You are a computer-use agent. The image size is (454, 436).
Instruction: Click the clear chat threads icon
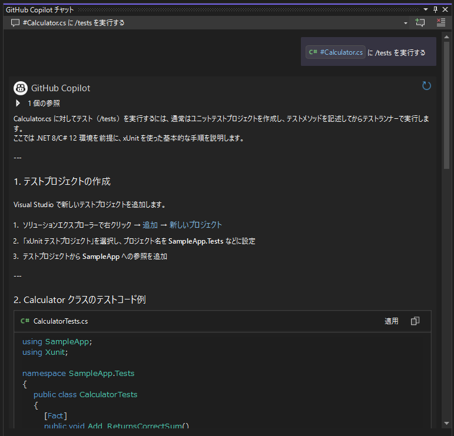[x=440, y=22]
